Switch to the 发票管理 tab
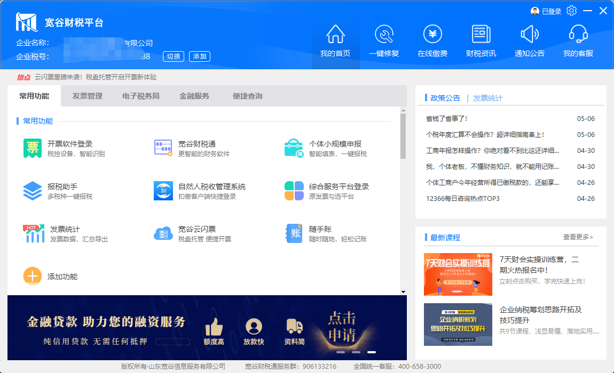 tap(88, 96)
